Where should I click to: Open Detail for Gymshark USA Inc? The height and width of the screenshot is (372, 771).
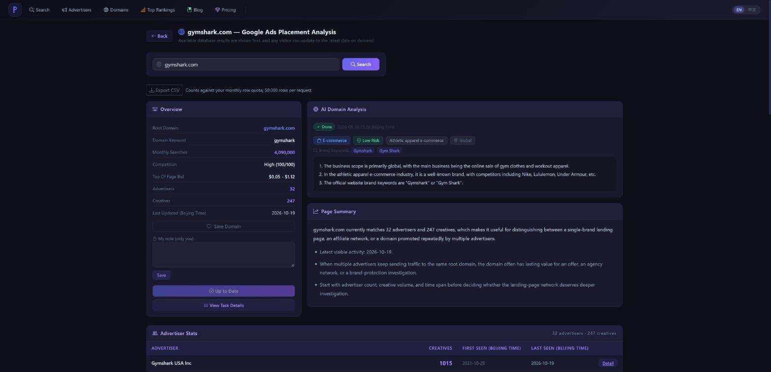tap(608, 363)
